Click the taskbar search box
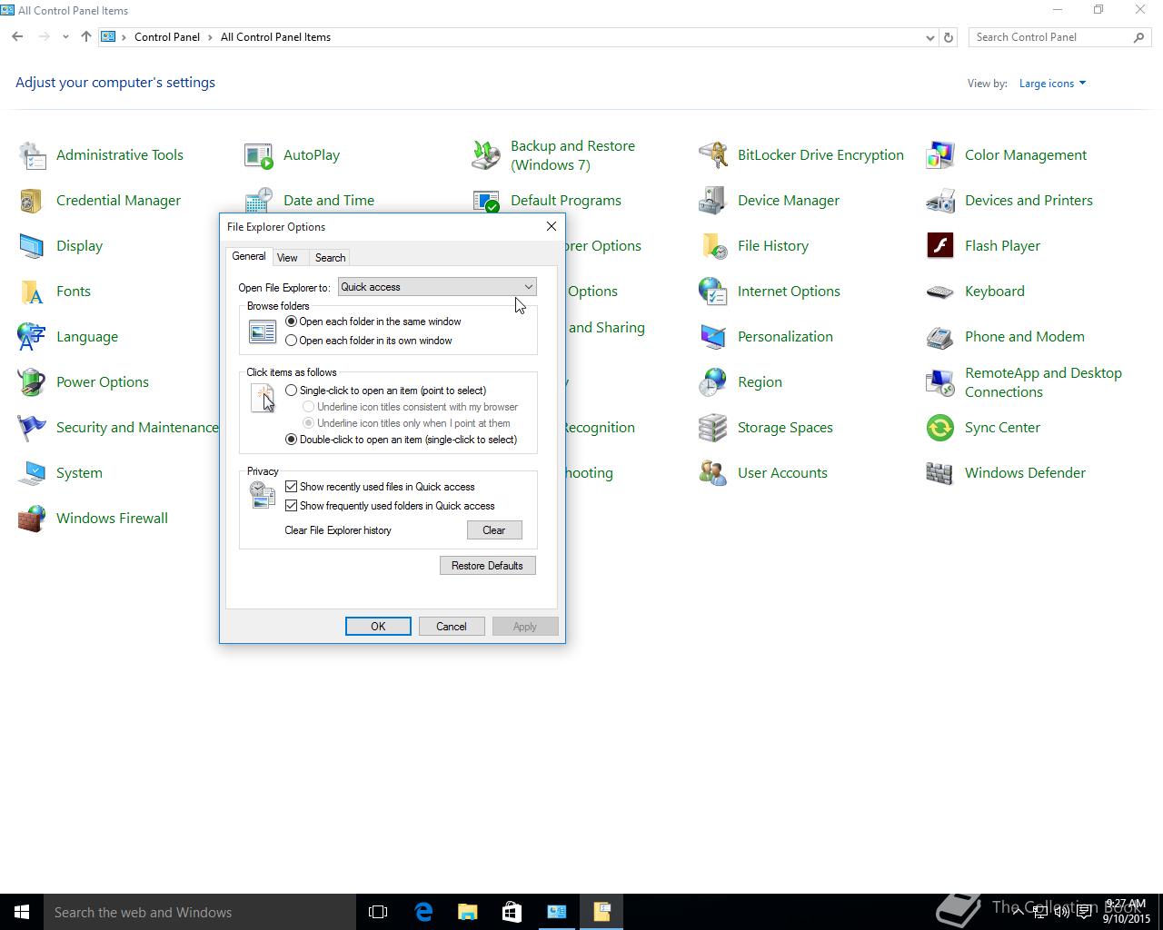This screenshot has height=930, width=1163. pyautogui.click(x=200, y=912)
